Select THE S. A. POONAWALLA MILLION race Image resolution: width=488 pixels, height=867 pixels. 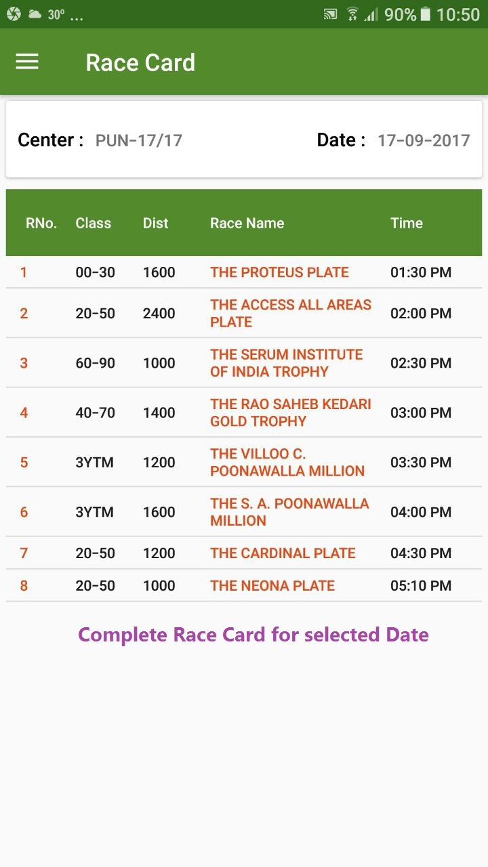(289, 512)
